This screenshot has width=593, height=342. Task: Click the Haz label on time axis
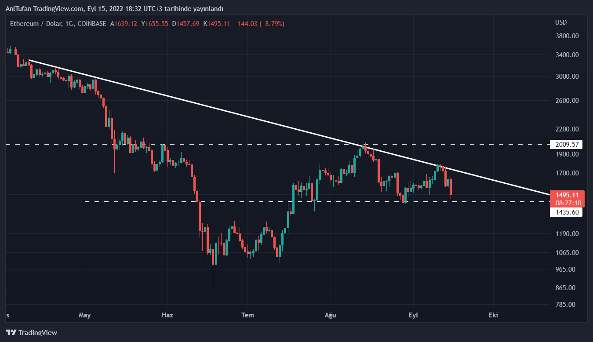(167, 315)
